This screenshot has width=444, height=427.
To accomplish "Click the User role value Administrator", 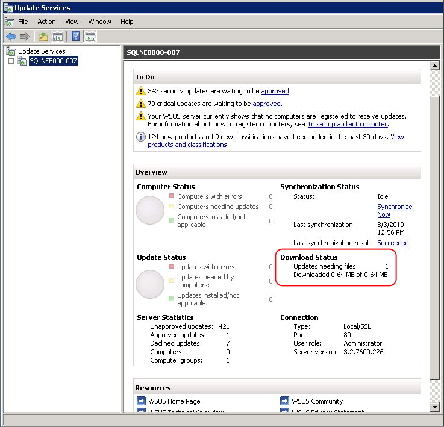I will point(363,343).
